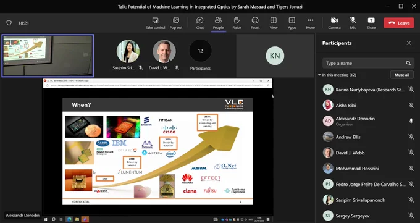Click the When? slide title
This screenshot has height=223, width=420.
pyautogui.click(x=82, y=105)
